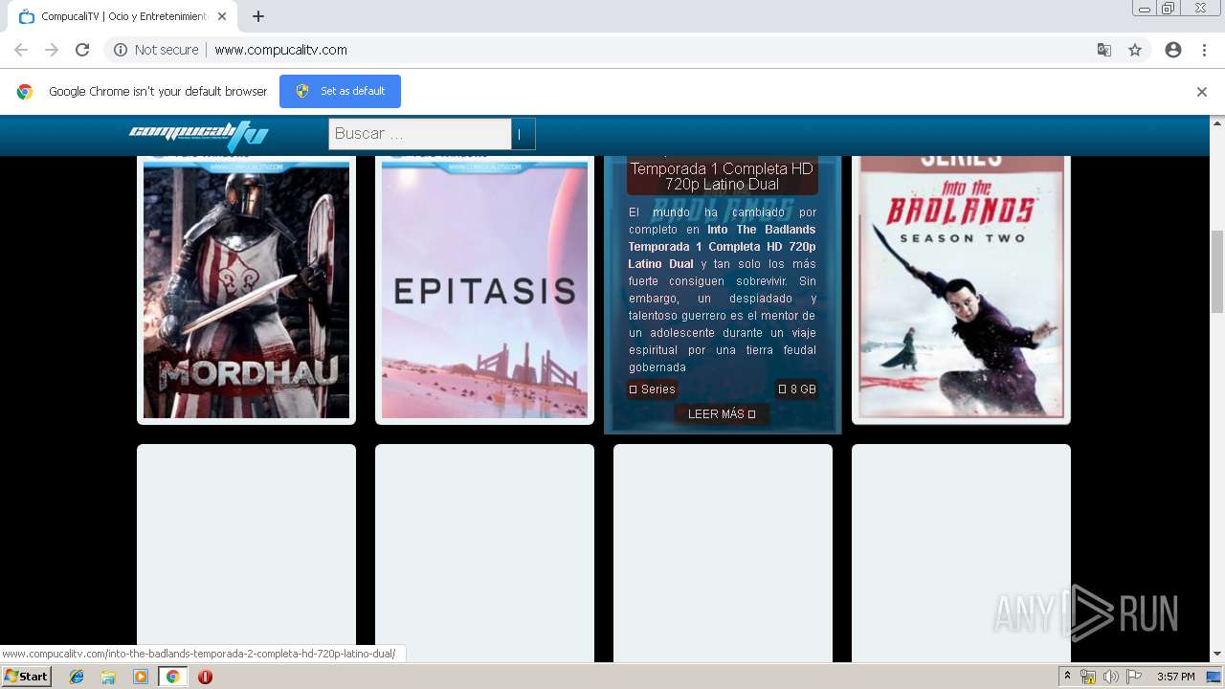
Task: Click the Show desktop button on the taskbar
Action: click(x=1215, y=677)
